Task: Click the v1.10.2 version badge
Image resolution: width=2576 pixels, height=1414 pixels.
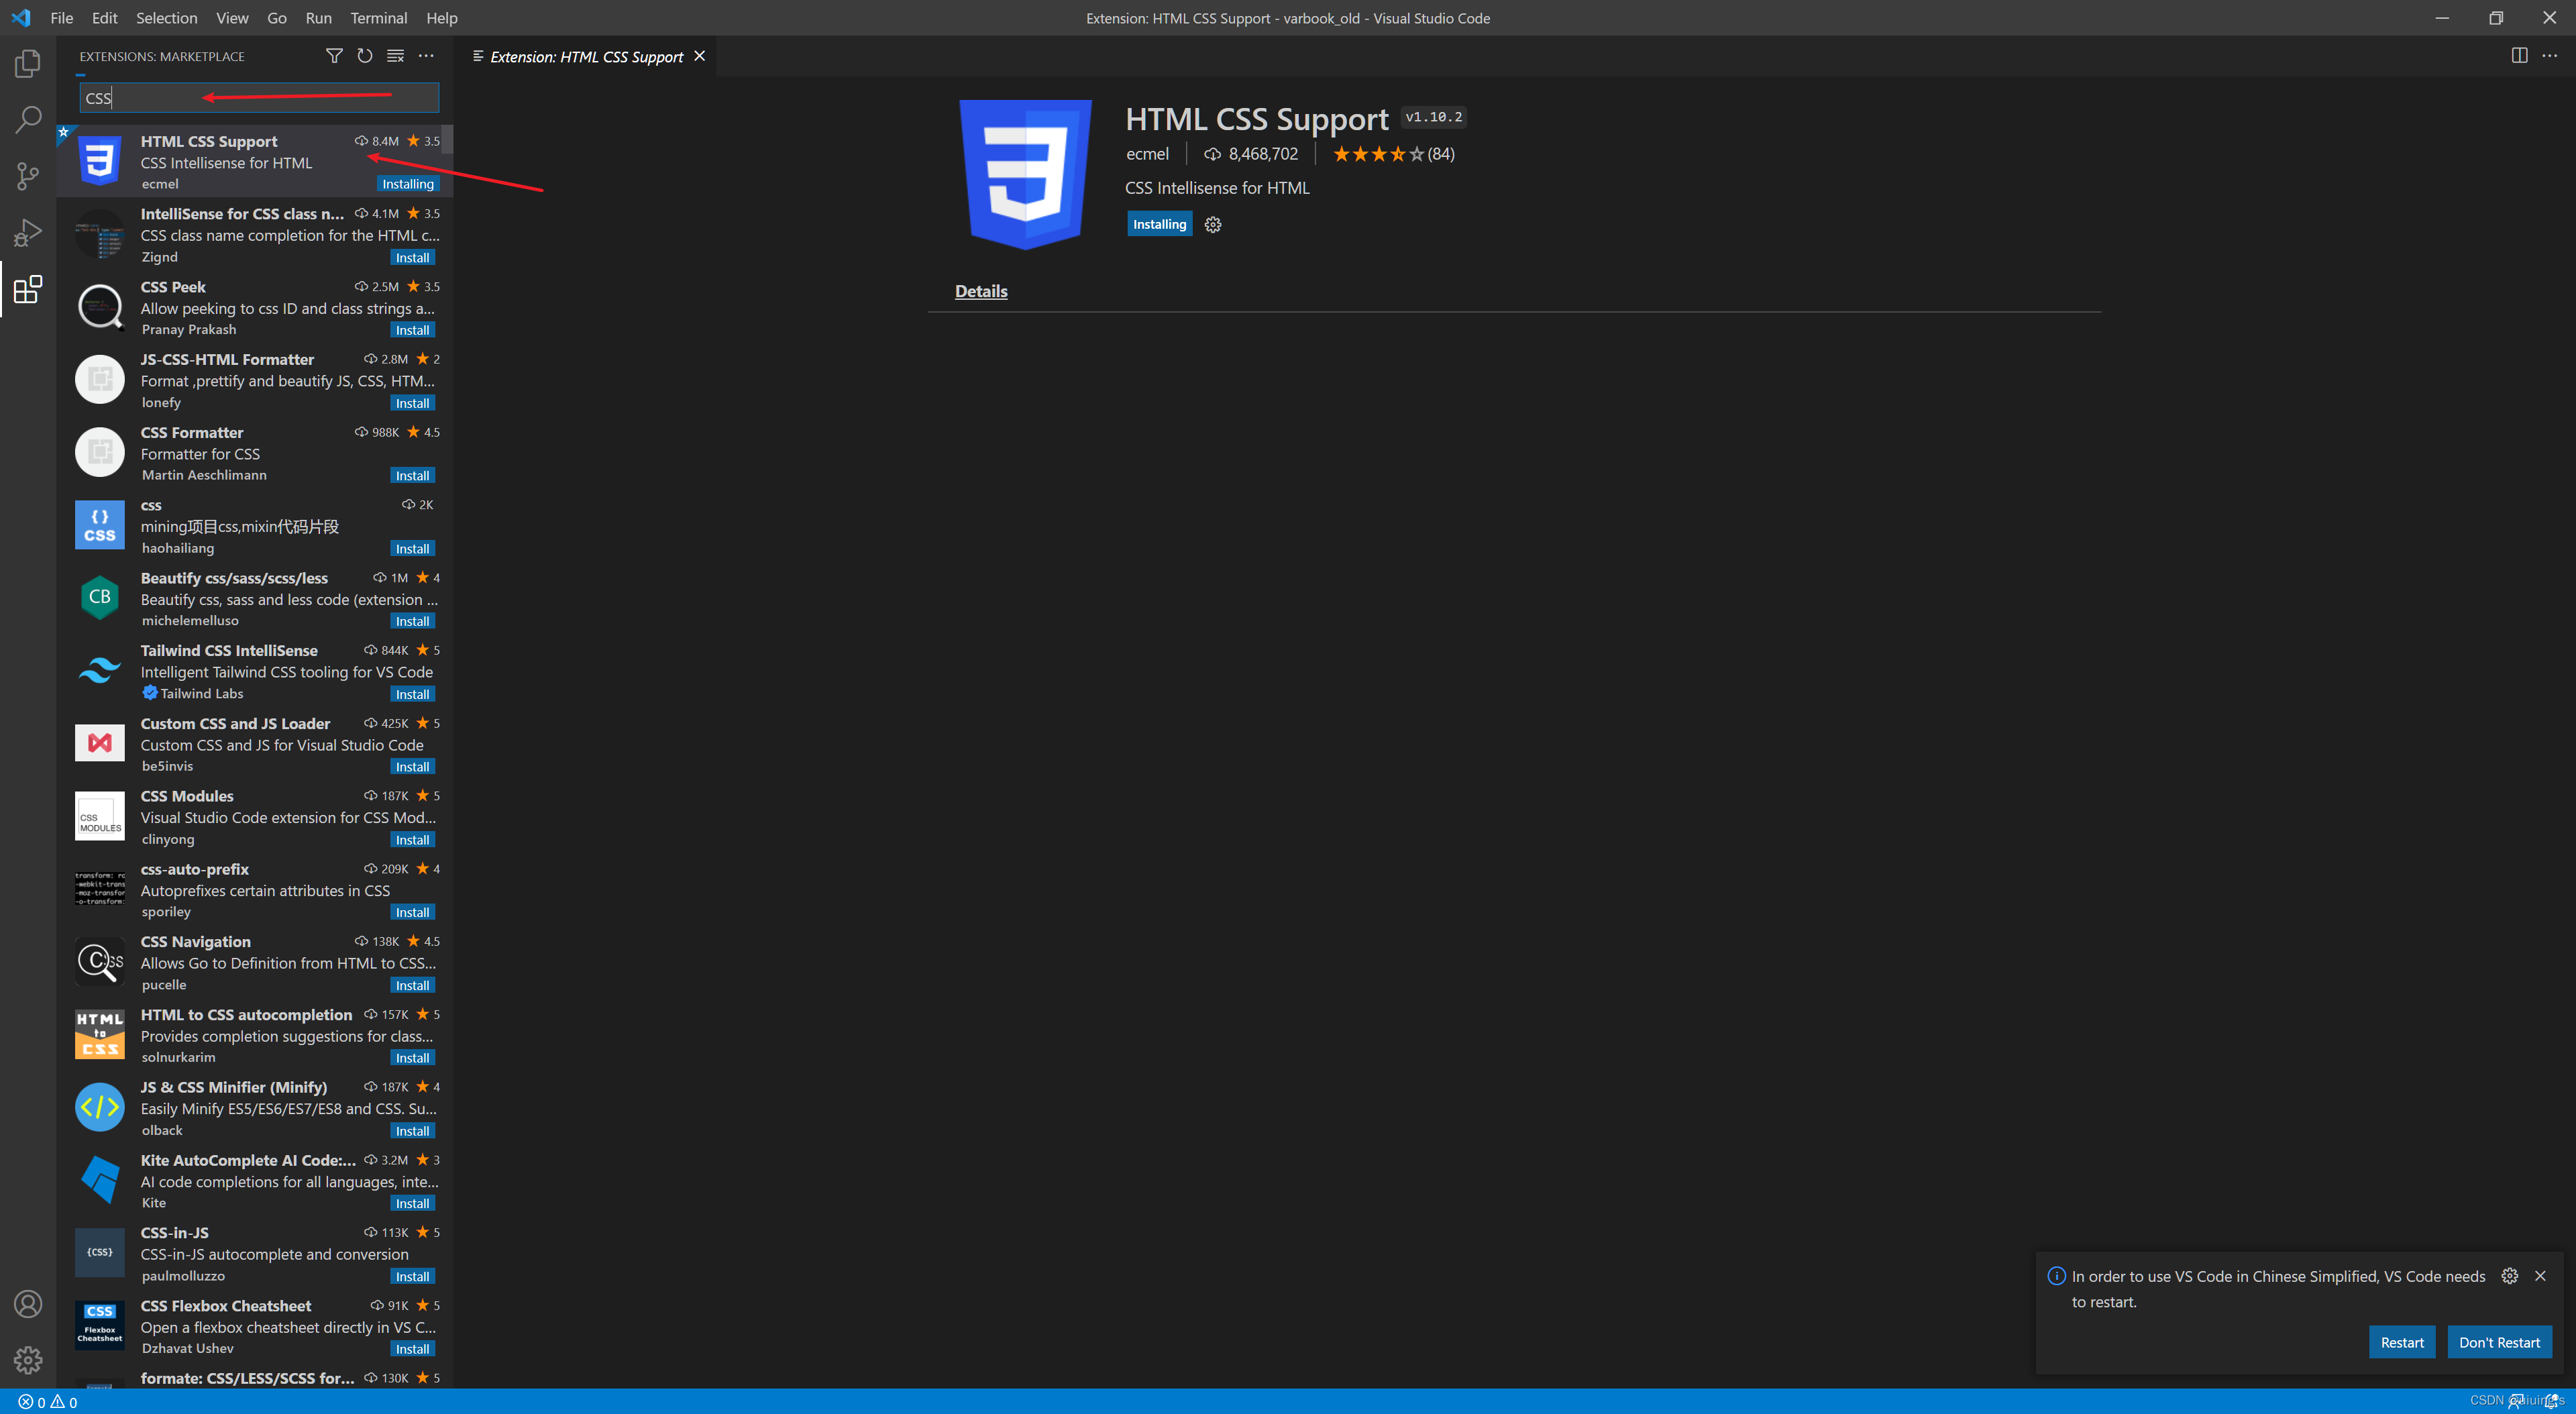Action: (1433, 117)
